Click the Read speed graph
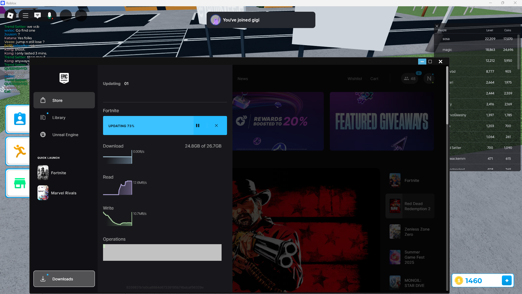 (x=117, y=188)
